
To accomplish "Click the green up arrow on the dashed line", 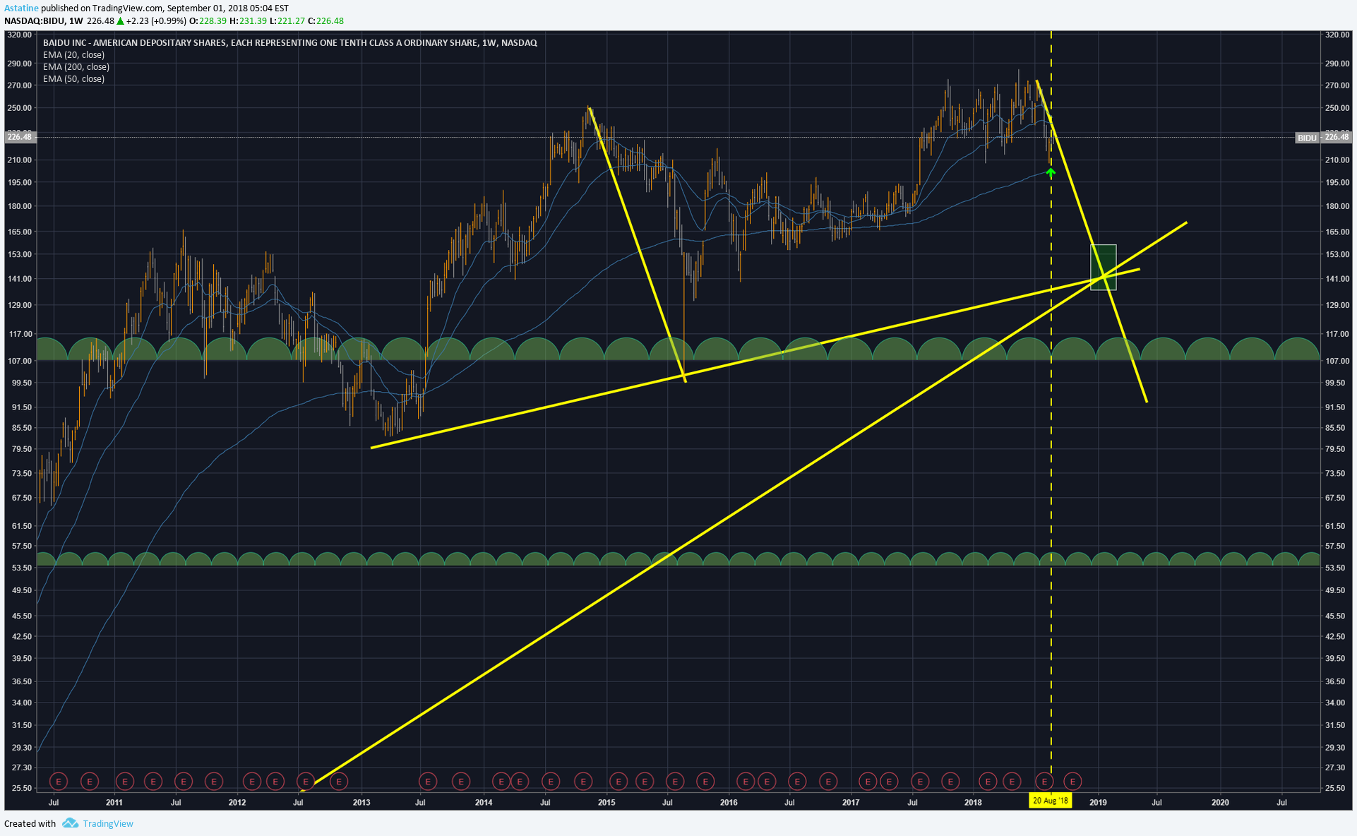I will [1051, 172].
